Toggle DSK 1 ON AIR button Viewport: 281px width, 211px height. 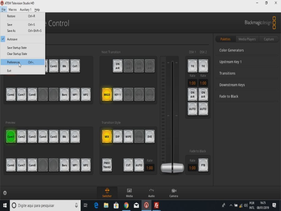click(192, 95)
